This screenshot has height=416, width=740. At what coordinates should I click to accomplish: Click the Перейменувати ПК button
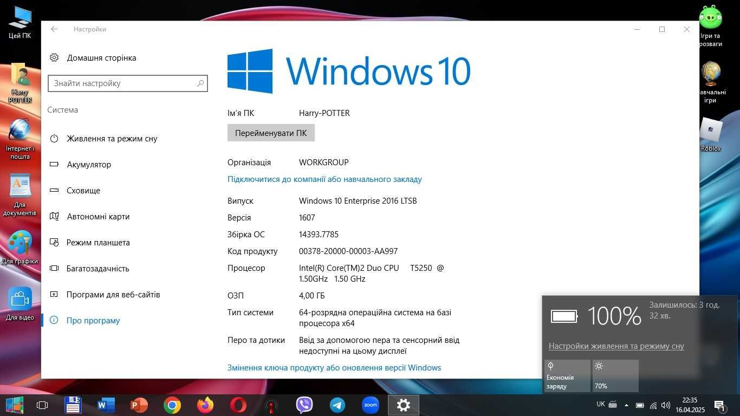pos(271,133)
